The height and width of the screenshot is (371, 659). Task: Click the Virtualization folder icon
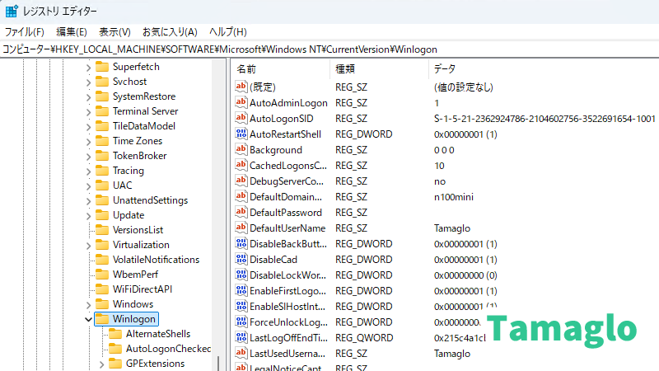pos(102,244)
